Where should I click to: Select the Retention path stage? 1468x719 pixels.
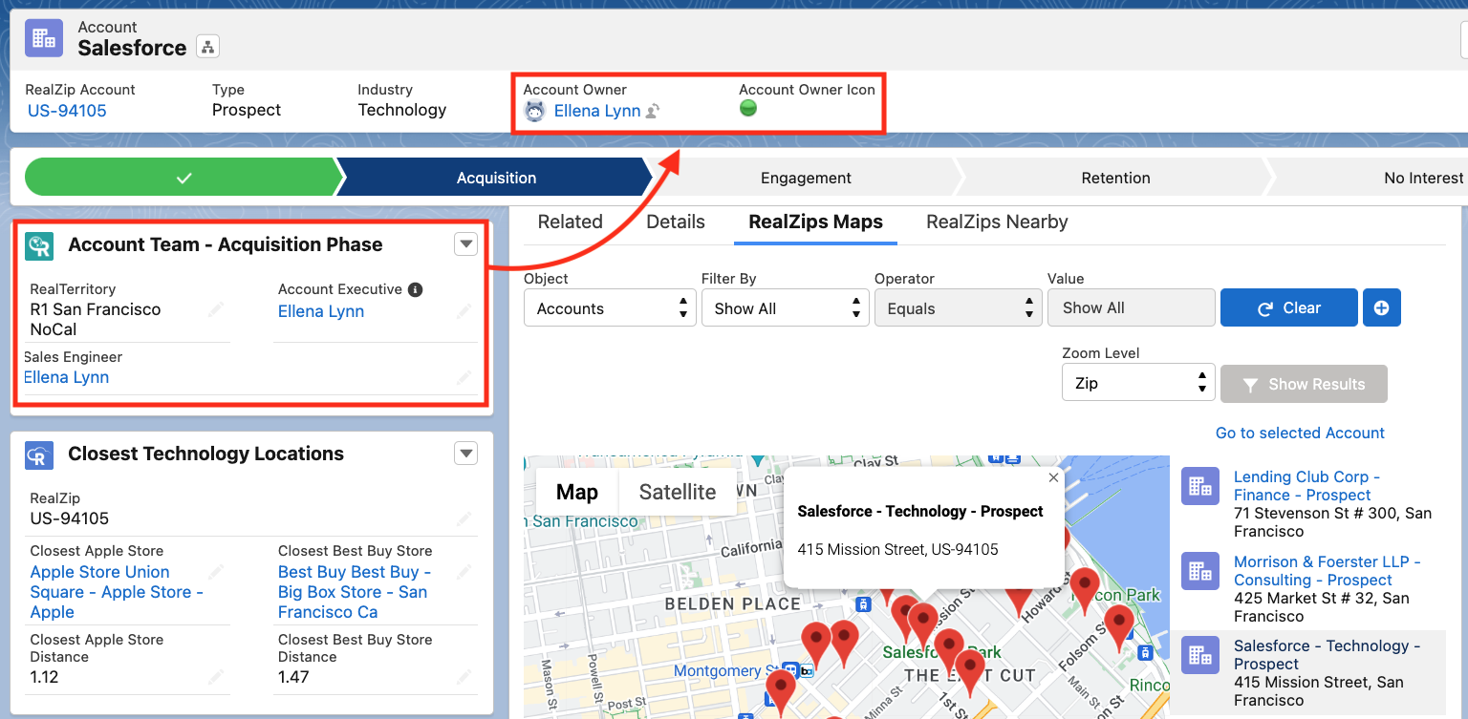pos(1115,178)
